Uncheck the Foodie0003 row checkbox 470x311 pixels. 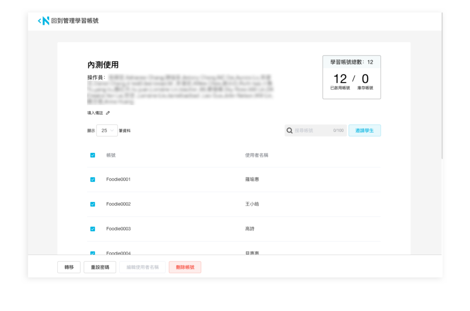tap(93, 229)
